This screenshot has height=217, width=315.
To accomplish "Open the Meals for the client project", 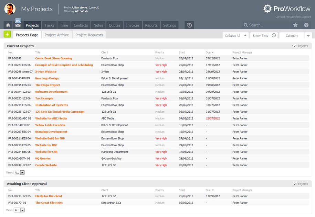I will 49,196.
